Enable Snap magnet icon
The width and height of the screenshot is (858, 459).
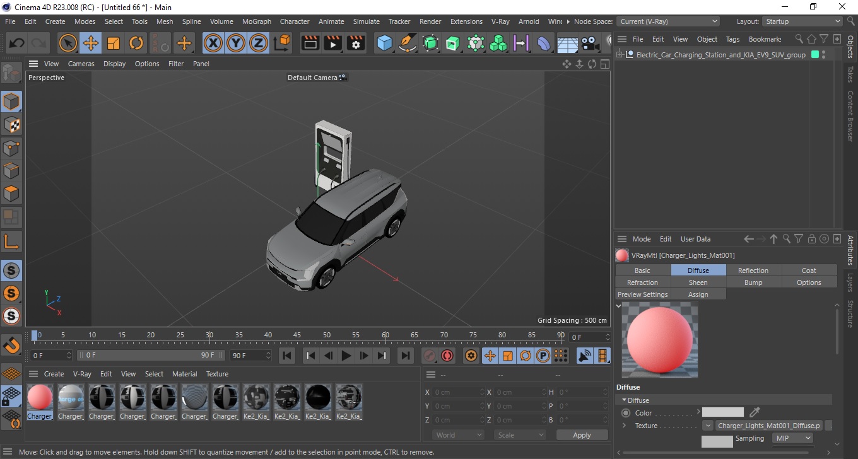pos(11,346)
